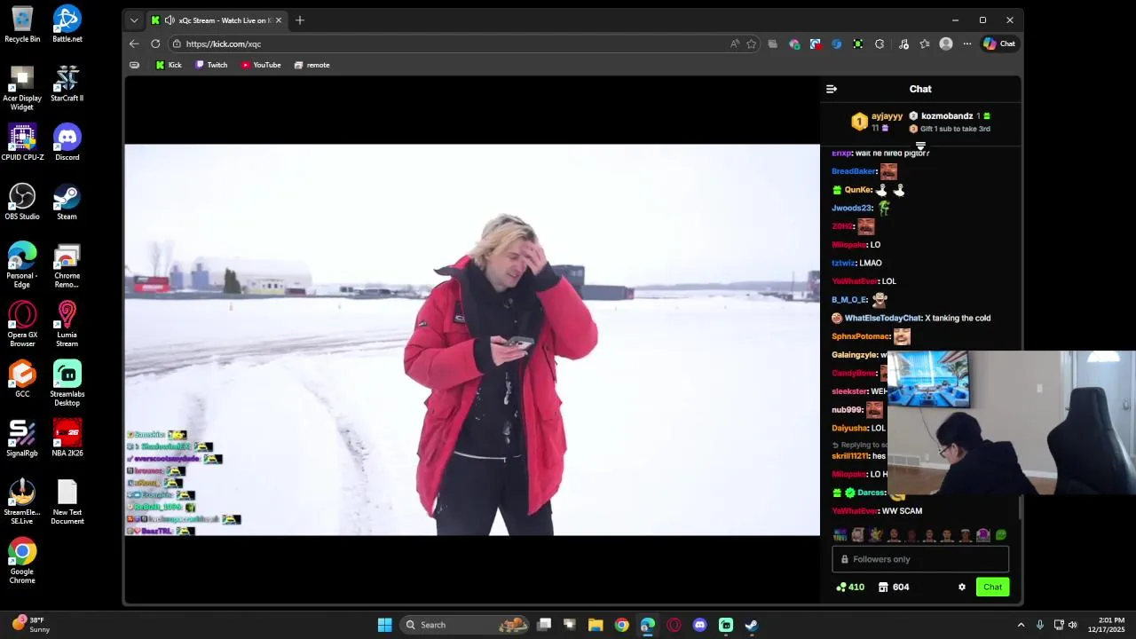Open Battle.net desktop shortcut
The height and width of the screenshot is (639, 1136).
[x=67, y=24]
